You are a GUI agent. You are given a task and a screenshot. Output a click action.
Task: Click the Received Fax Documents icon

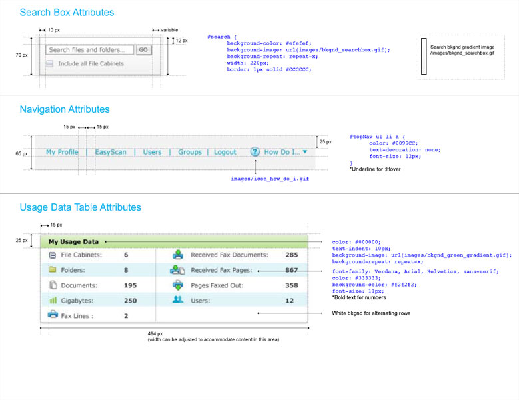[x=177, y=255]
